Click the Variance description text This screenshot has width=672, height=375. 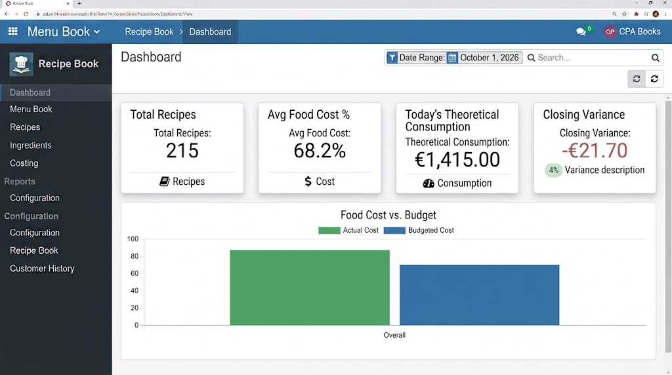coord(604,170)
